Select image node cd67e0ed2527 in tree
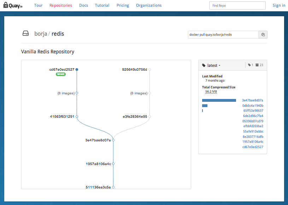This screenshot has width=288, height=205. [77, 69]
